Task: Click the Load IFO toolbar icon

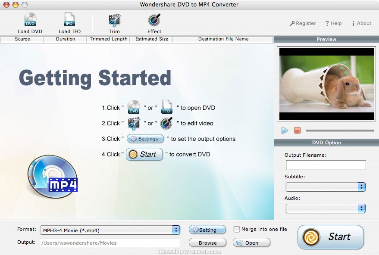Action: pyautogui.click(x=69, y=23)
